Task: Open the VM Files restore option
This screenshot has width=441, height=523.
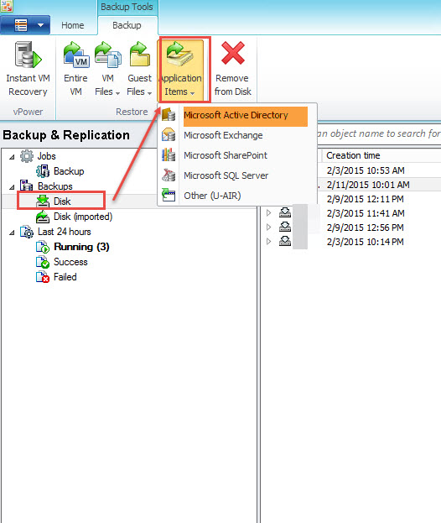Action: (x=107, y=69)
